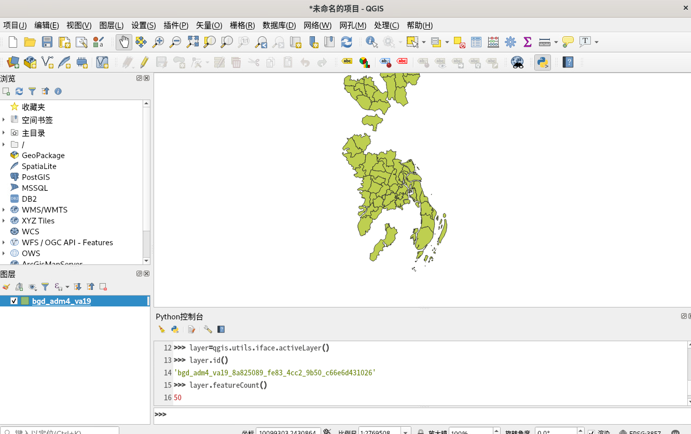This screenshot has width=691, height=434.
Task: Zoom to full extent icon
Action: click(193, 42)
